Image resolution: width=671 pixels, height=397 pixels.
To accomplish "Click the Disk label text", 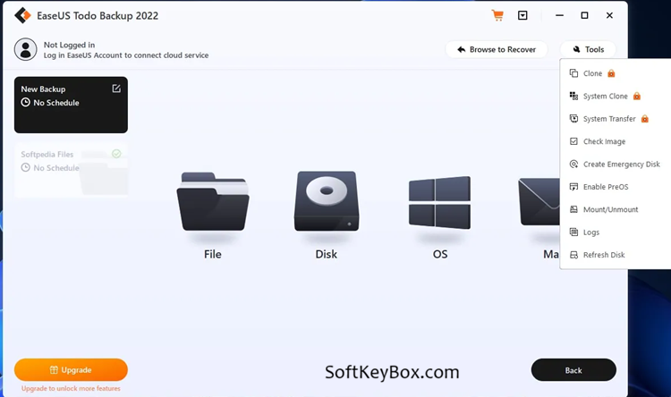I will 327,254.
